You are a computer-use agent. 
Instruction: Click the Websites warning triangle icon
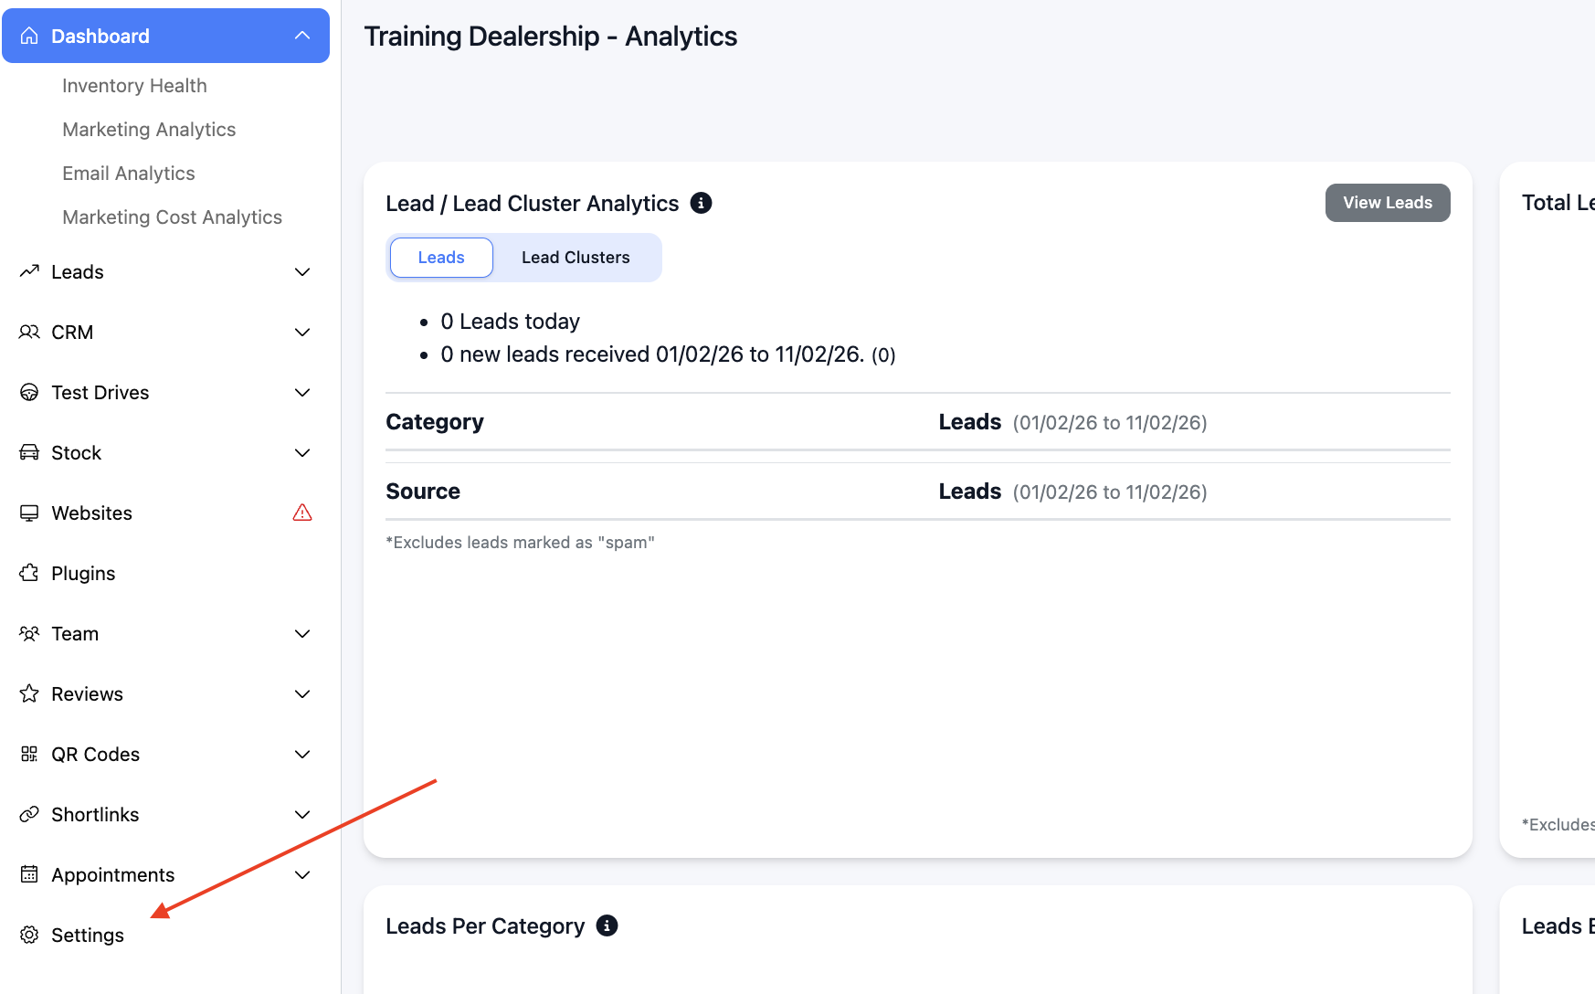pos(302,513)
